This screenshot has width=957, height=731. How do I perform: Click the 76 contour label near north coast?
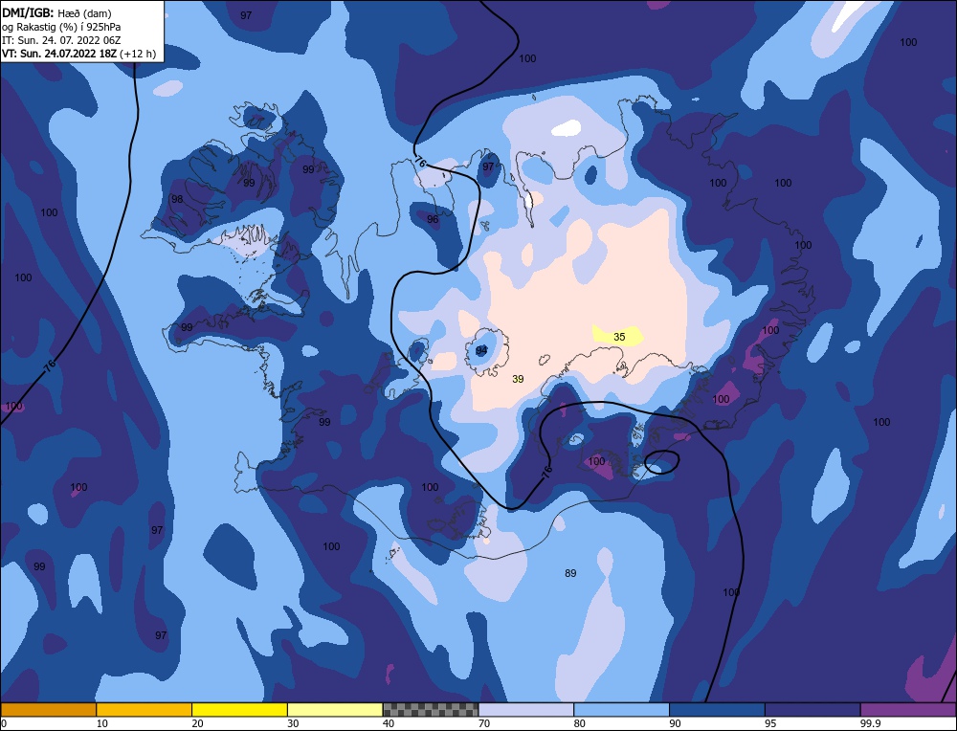420,162
